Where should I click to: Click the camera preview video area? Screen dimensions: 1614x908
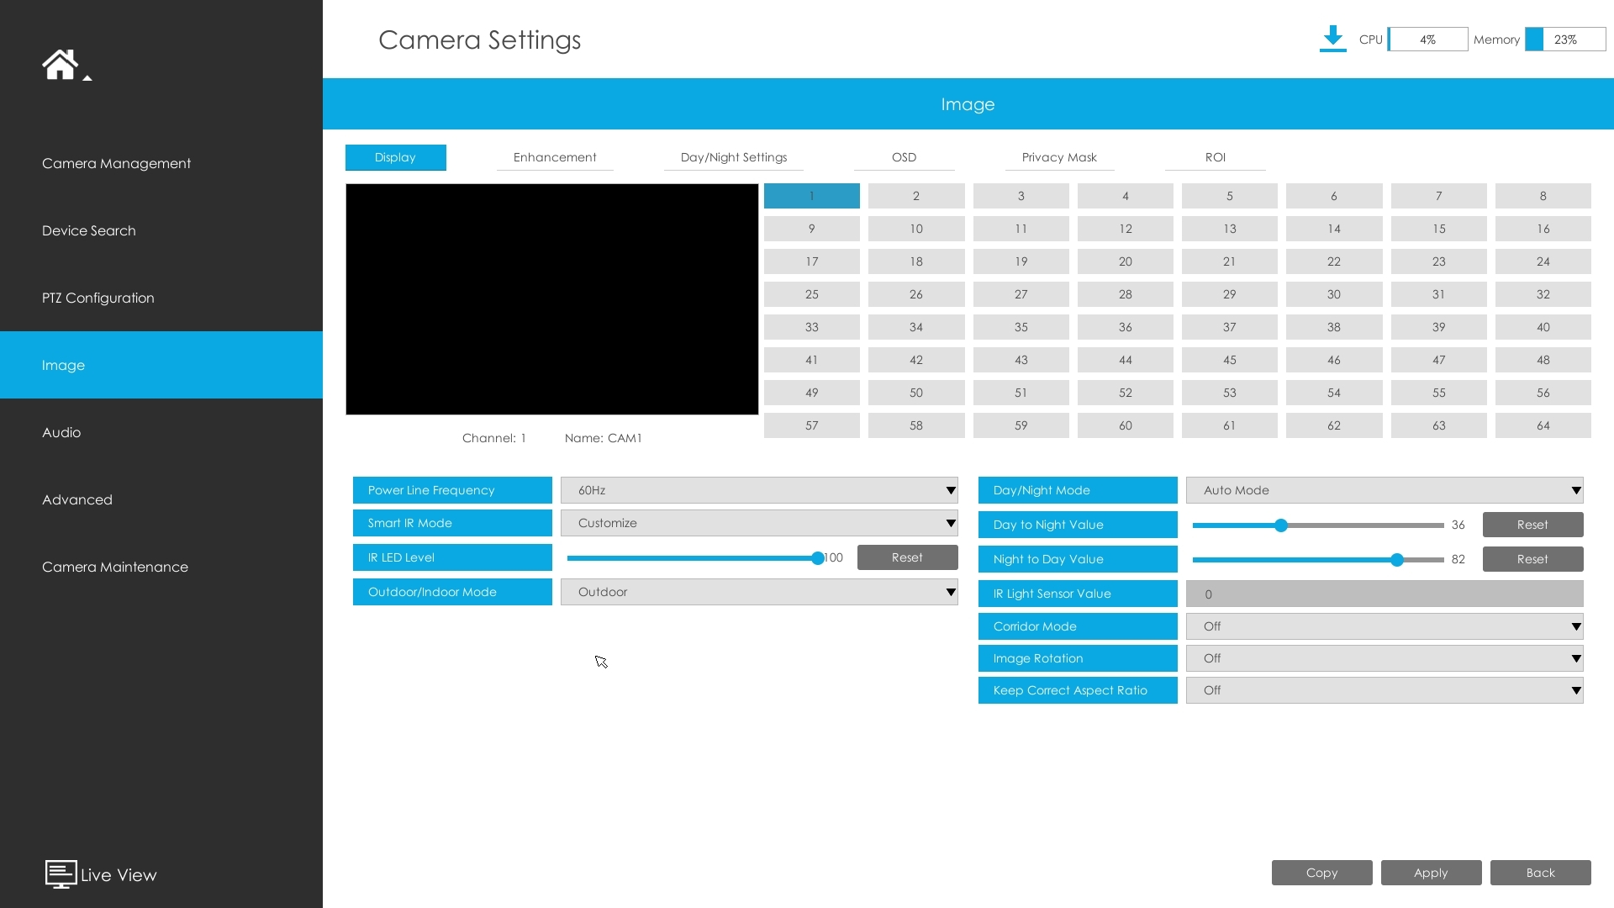[x=551, y=299]
